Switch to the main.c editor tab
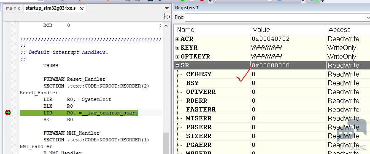370x154 pixels. click(x=13, y=8)
